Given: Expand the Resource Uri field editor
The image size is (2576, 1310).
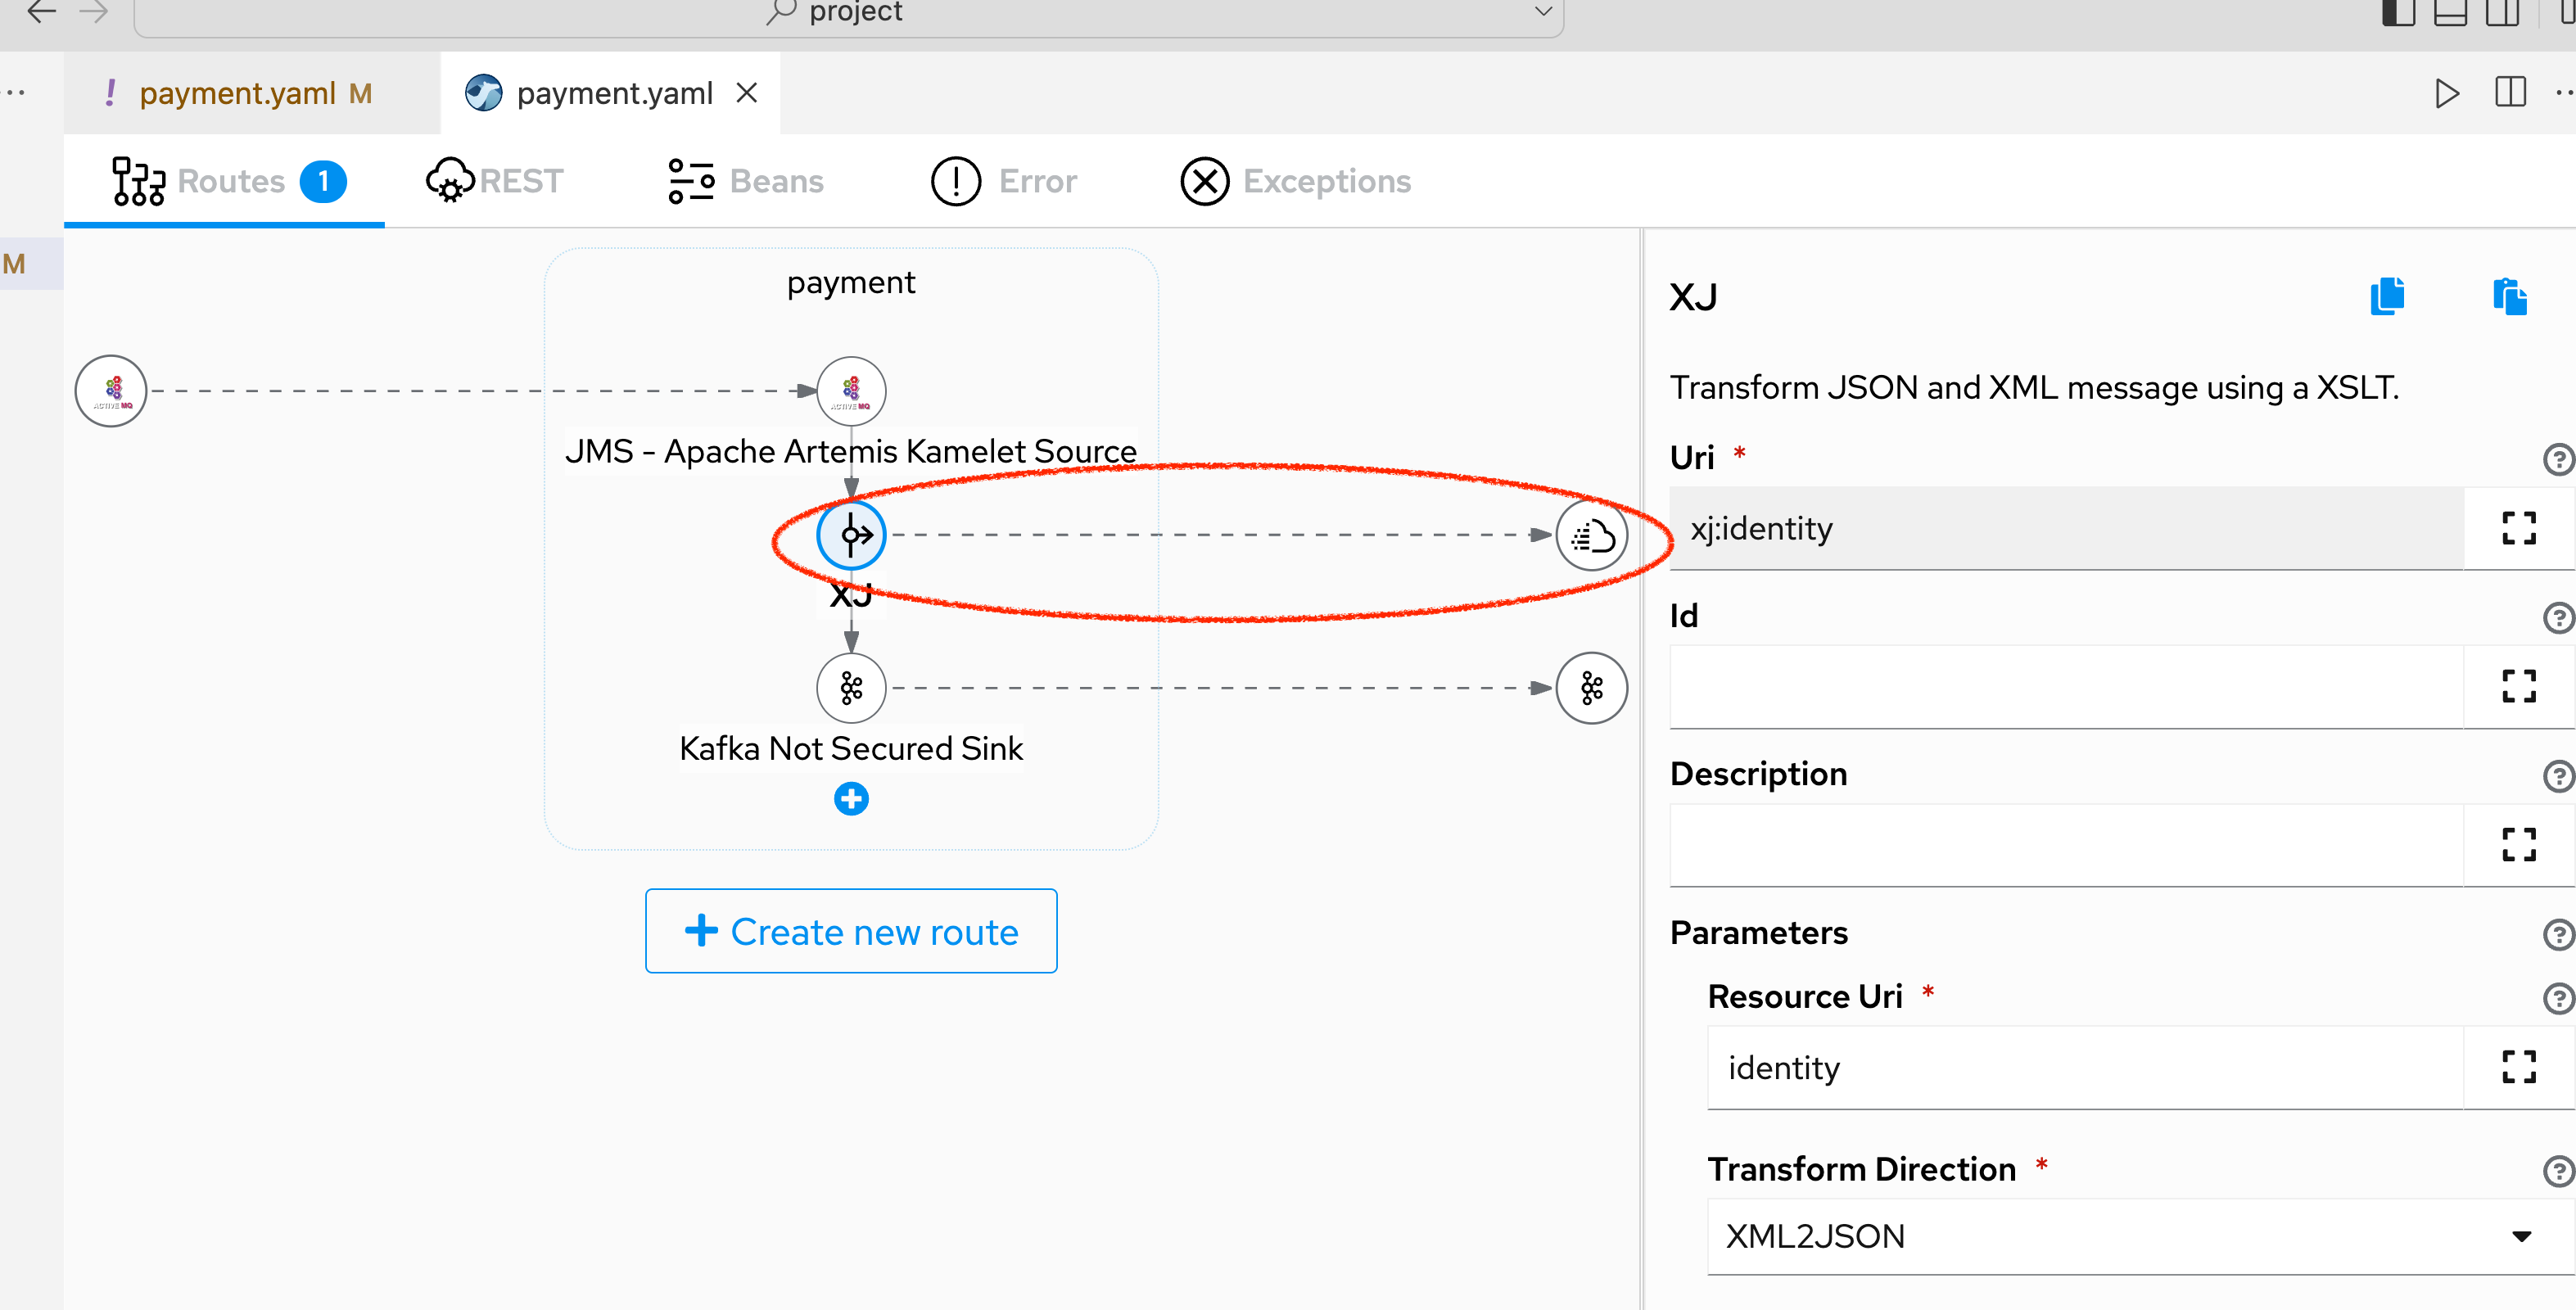Looking at the screenshot, I should (x=2519, y=1067).
